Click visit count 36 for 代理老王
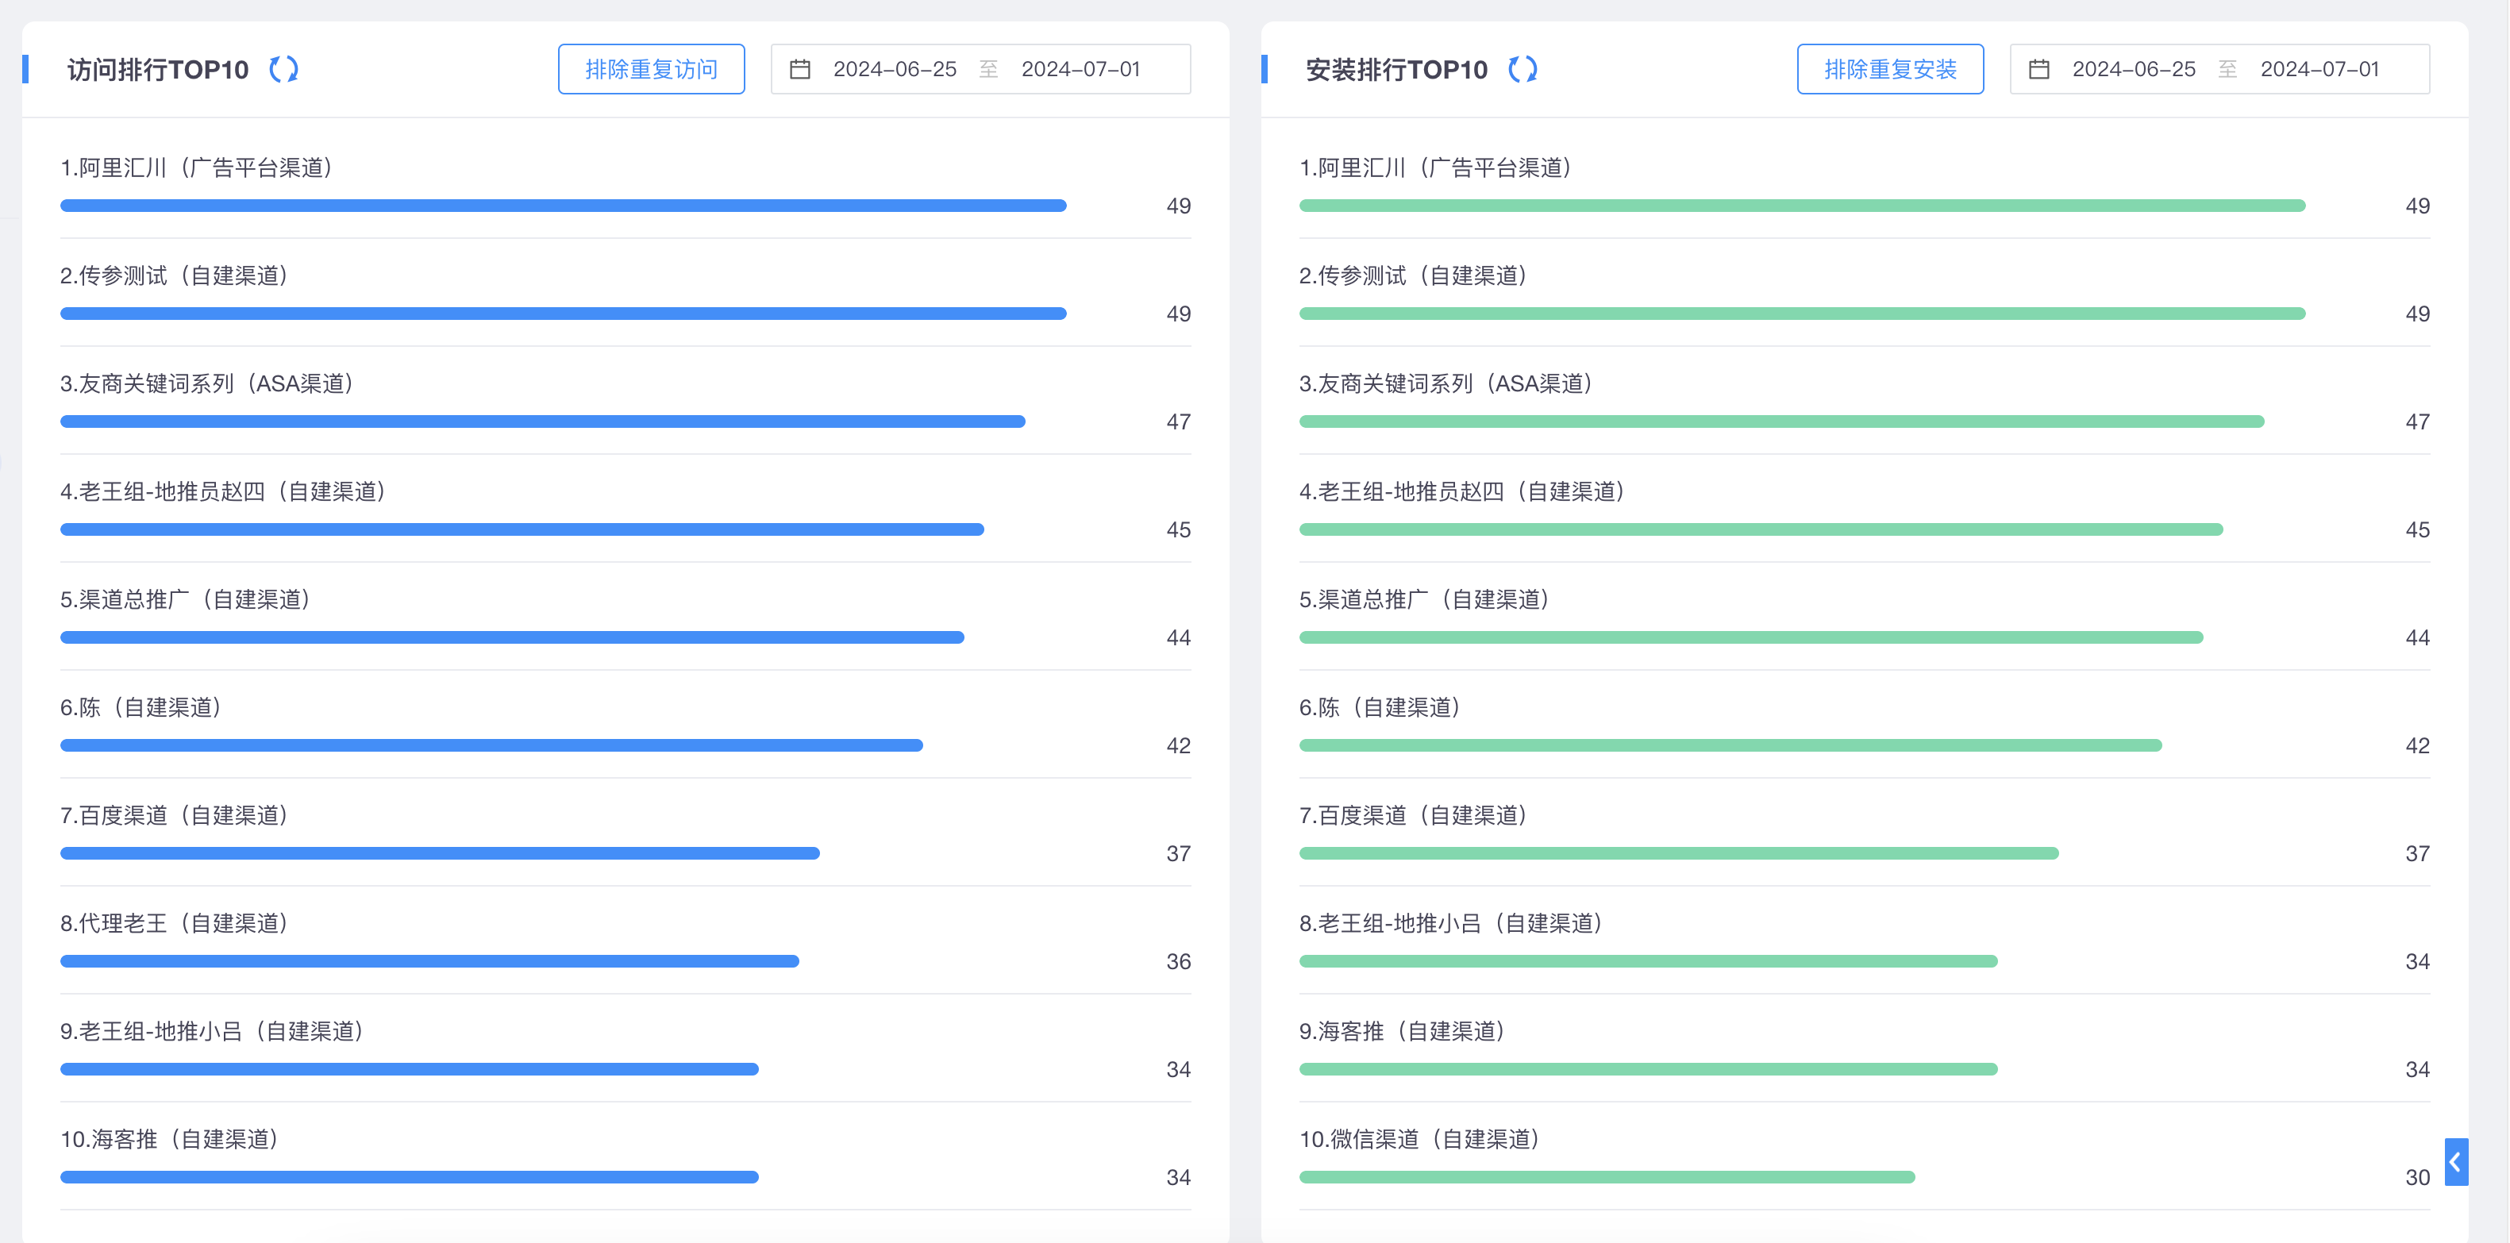 click(1179, 961)
